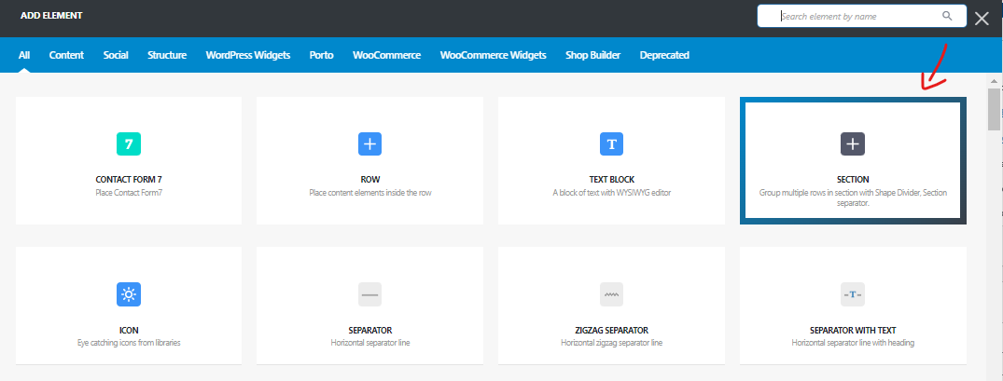Viewport: 1003px width, 381px height.
Task: Click 'Group multiple rows in section' description
Action: coord(853,197)
